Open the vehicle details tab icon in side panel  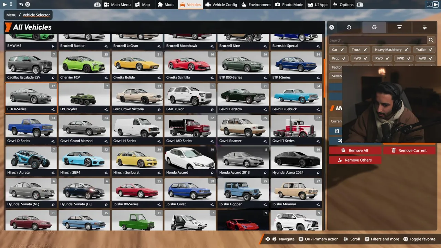(x=374, y=27)
